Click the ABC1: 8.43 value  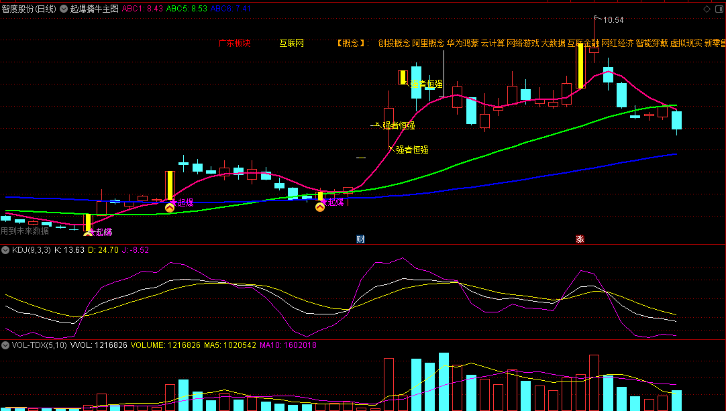[x=143, y=9]
